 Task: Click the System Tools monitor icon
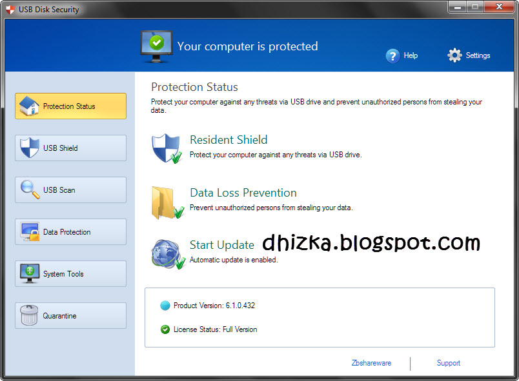[x=30, y=273]
